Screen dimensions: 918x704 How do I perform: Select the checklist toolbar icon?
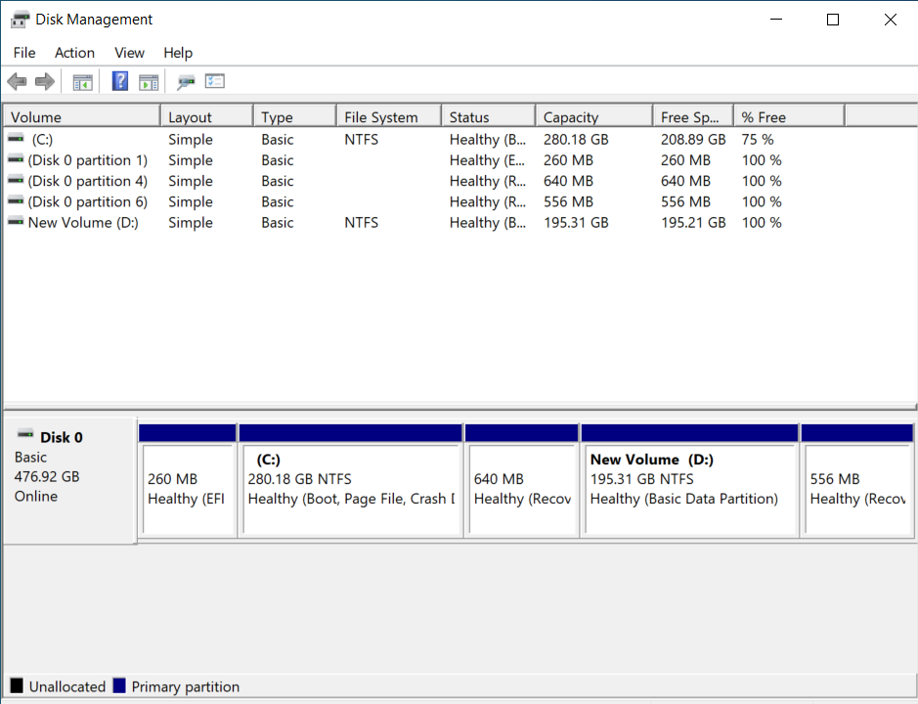(214, 81)
